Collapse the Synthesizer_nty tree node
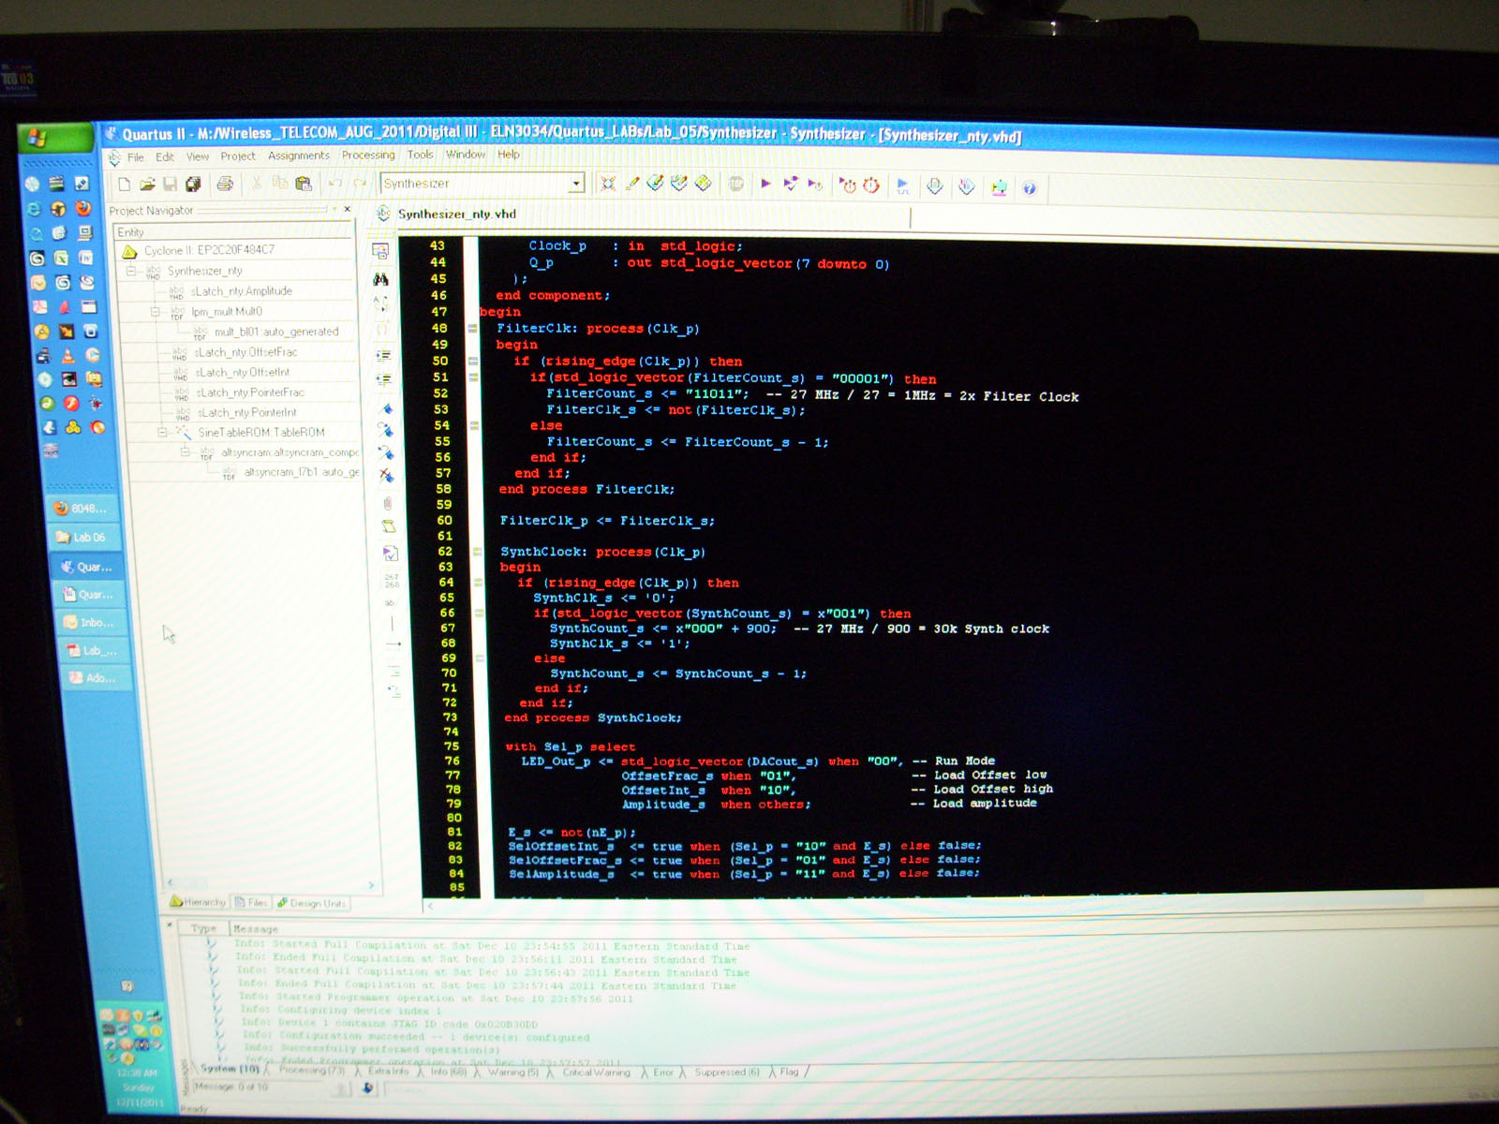The image size is (1499, 1124). point(132,271)
